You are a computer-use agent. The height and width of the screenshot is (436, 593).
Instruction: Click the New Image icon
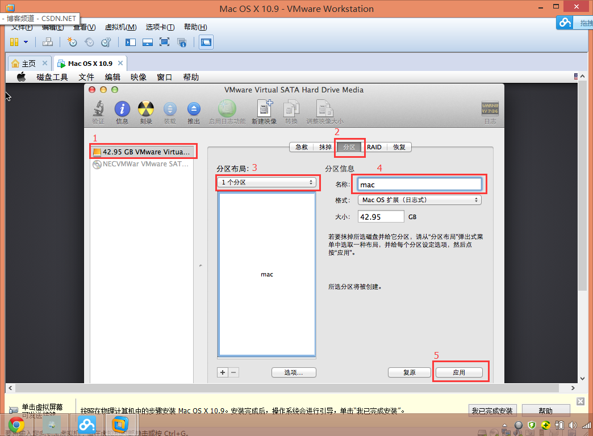pos(264,108)
